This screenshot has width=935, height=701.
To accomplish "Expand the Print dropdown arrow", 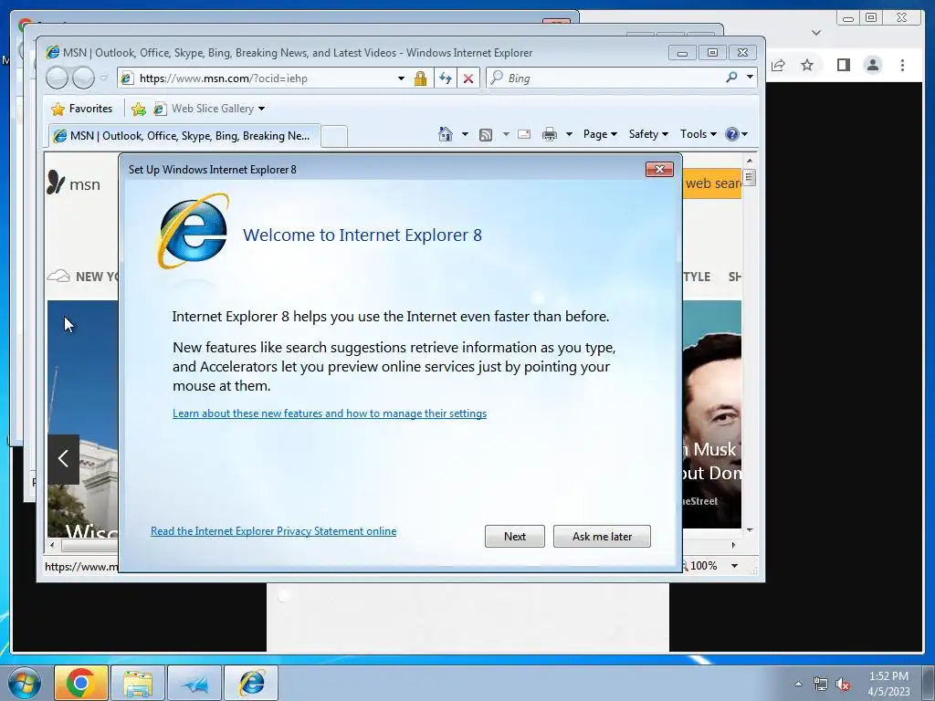I will (569, 134).
